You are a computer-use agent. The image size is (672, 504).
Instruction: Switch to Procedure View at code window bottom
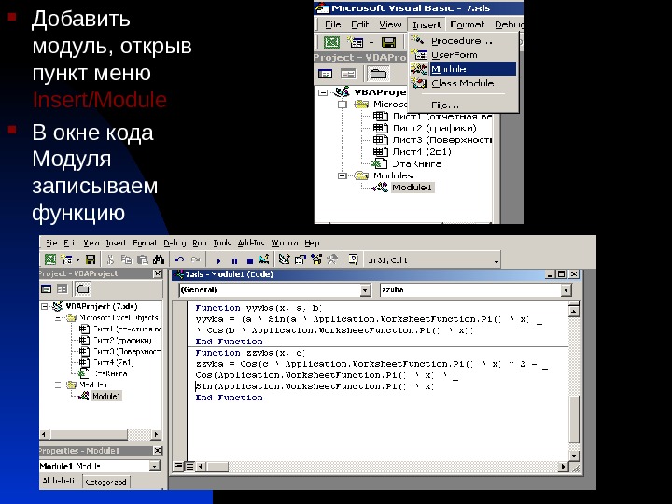178,466
